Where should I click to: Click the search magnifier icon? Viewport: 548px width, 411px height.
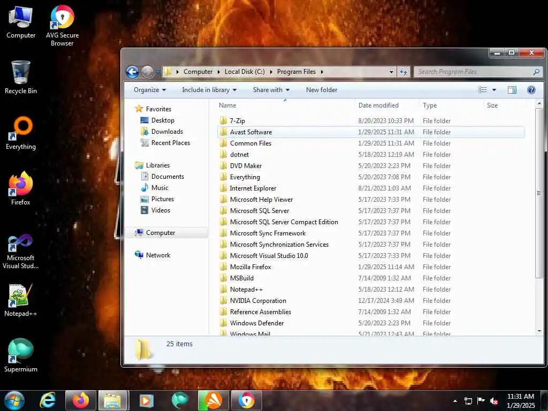536,72
